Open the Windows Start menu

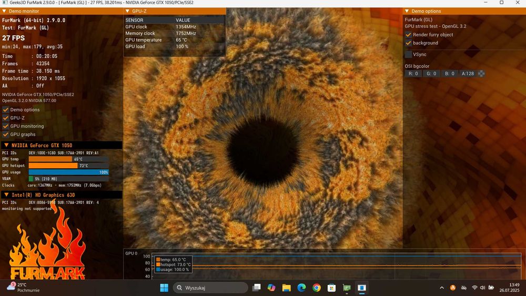tap(164, 288)
